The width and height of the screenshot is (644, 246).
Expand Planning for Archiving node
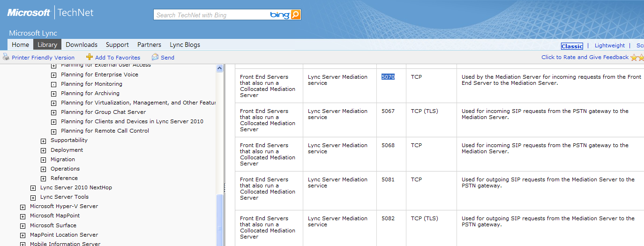53,94
